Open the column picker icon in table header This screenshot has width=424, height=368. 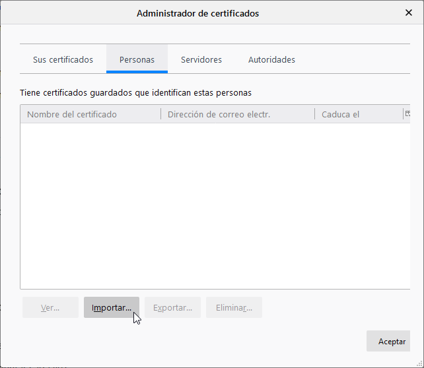(407, 114)
